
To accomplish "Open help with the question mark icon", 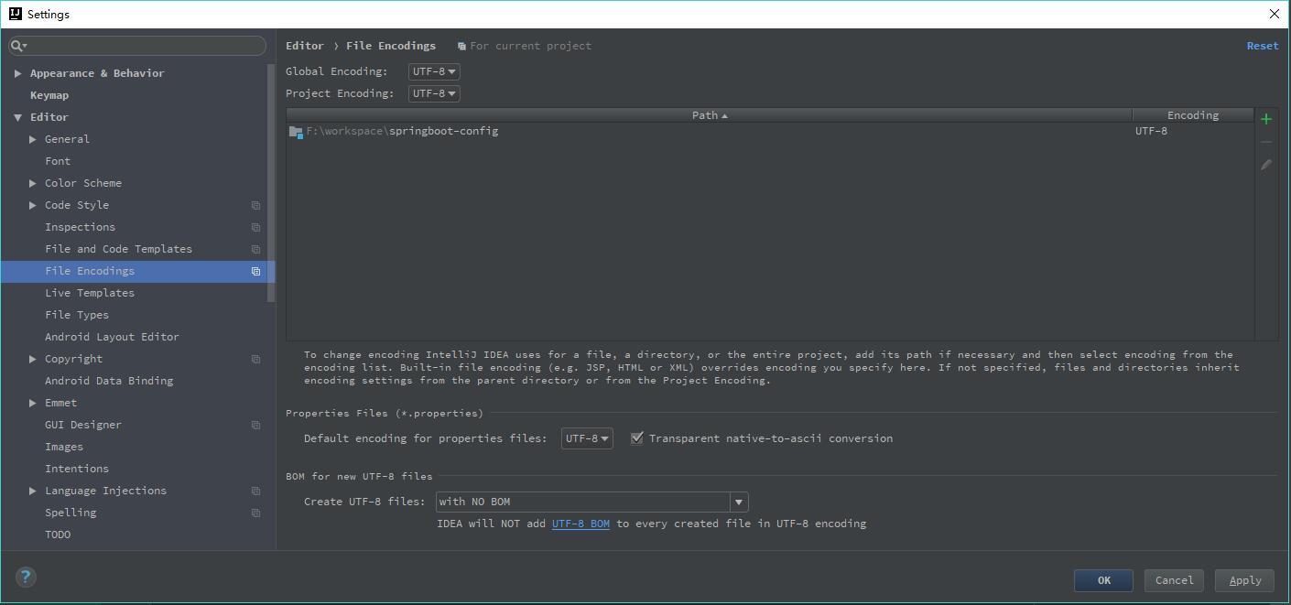I will tap(27, 577).
